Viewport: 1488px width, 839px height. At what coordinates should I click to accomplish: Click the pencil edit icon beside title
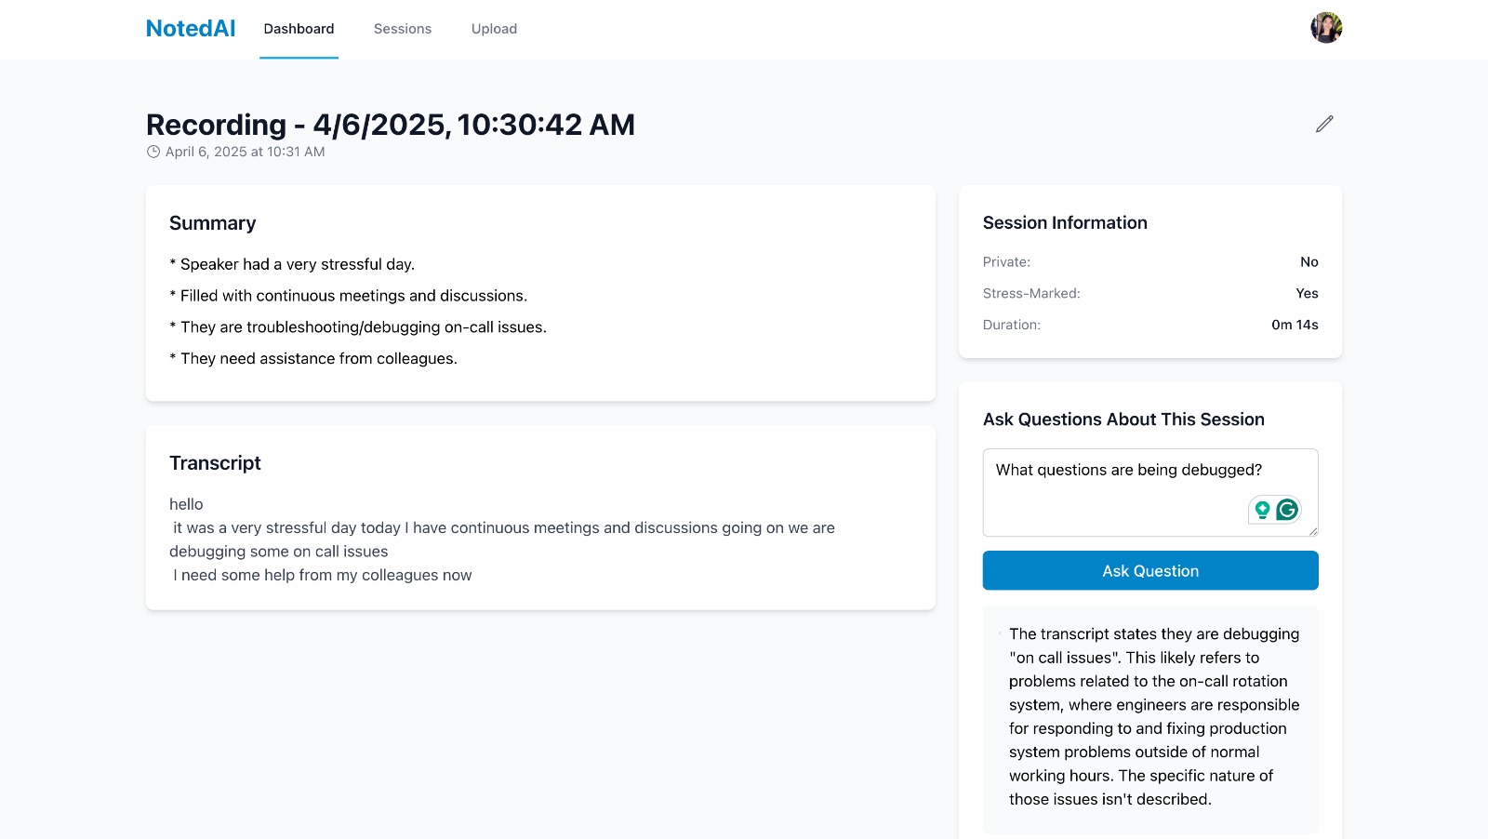point(1324,124)
